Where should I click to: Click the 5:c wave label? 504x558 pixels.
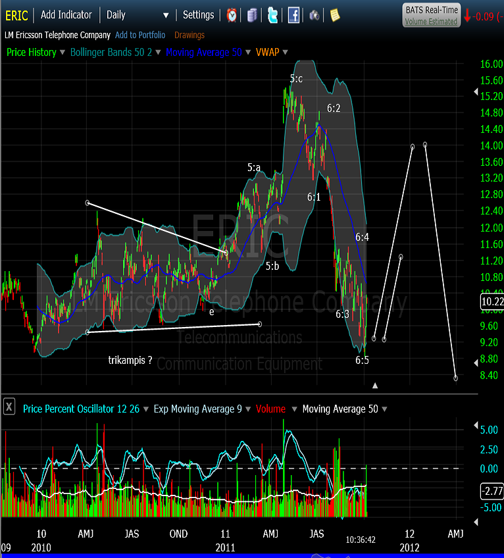[x=296, y=79]
